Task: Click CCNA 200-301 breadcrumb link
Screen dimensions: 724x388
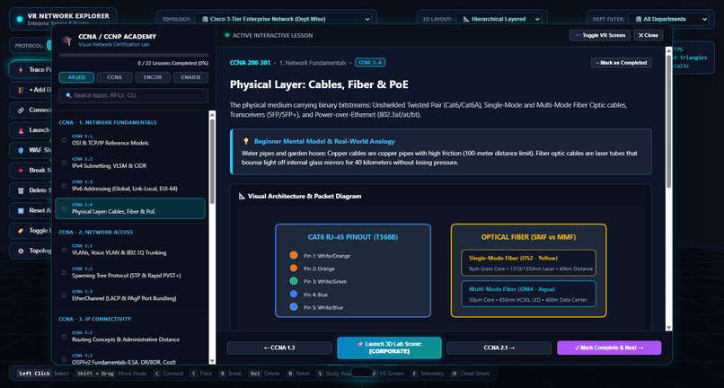Action: 250,63
